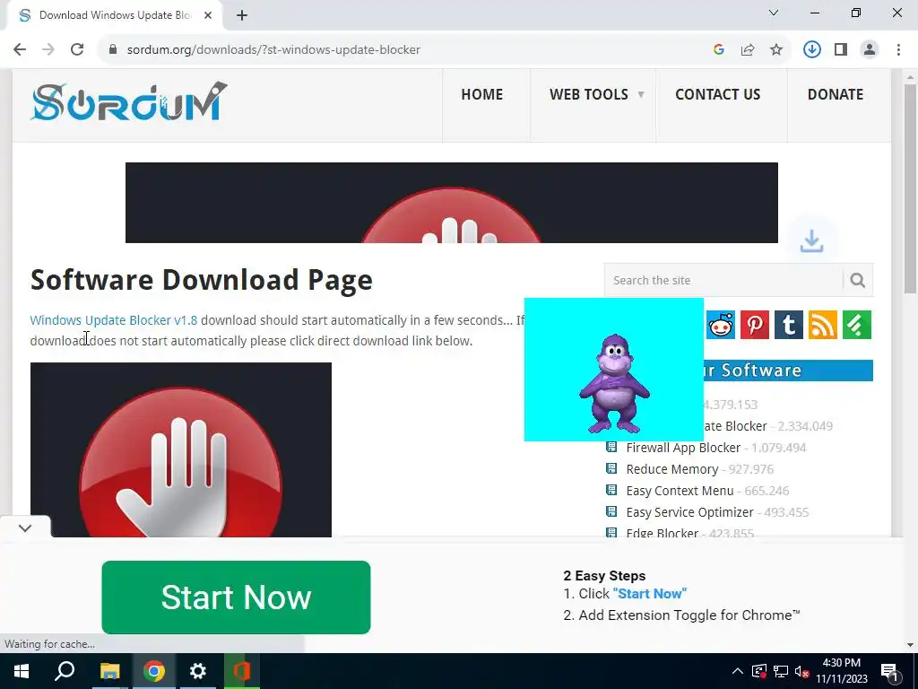View site lock security info
This screenshot has width=918, height=689.
(113, 50)
